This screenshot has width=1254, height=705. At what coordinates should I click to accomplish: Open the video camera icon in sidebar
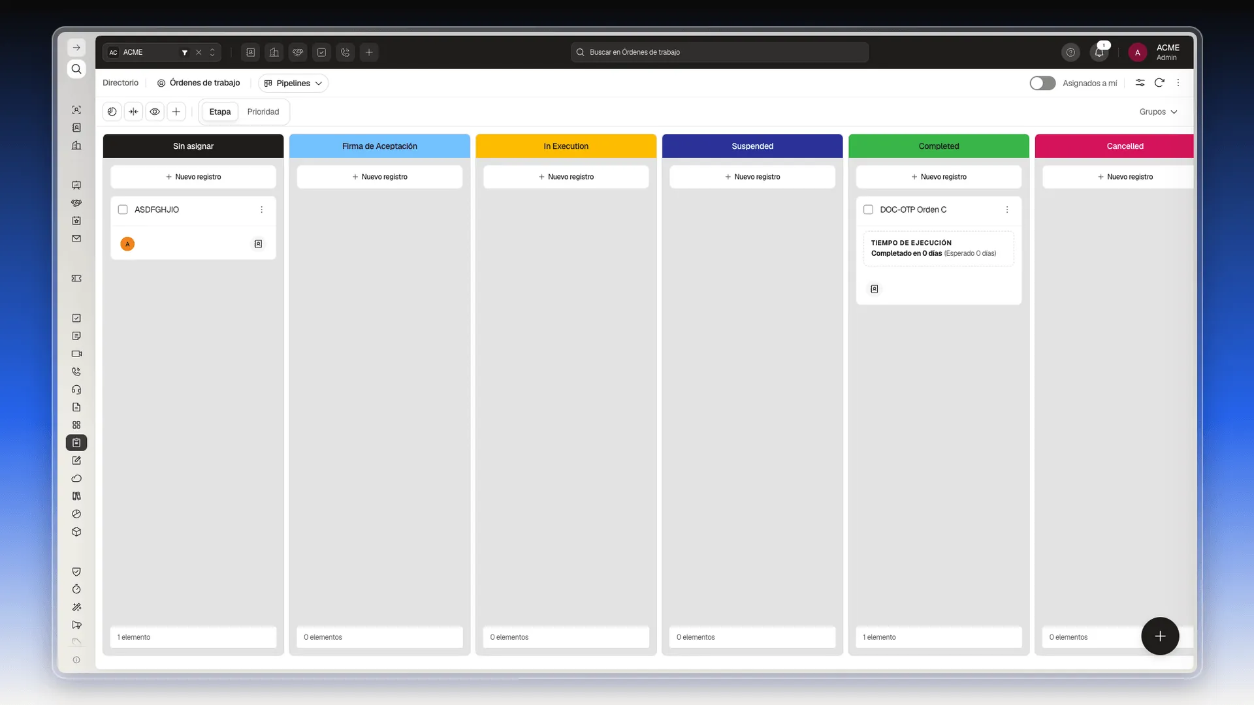pos(76,354)
